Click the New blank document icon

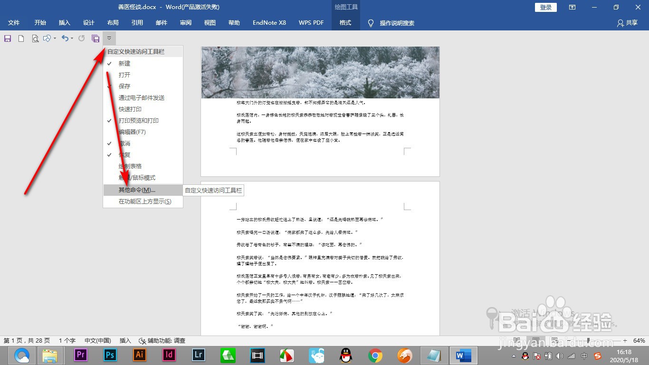(x=21, y=38)
